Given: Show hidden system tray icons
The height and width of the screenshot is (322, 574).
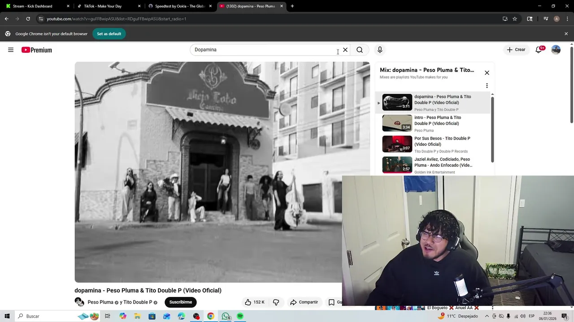Looking at the screenshot, I should click(487, 316).
